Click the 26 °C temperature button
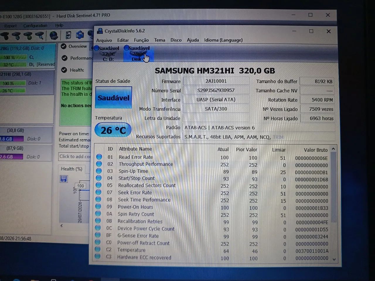Image resolution: width=375 pixels, height=281 pixels. click(x=113, y=130)
